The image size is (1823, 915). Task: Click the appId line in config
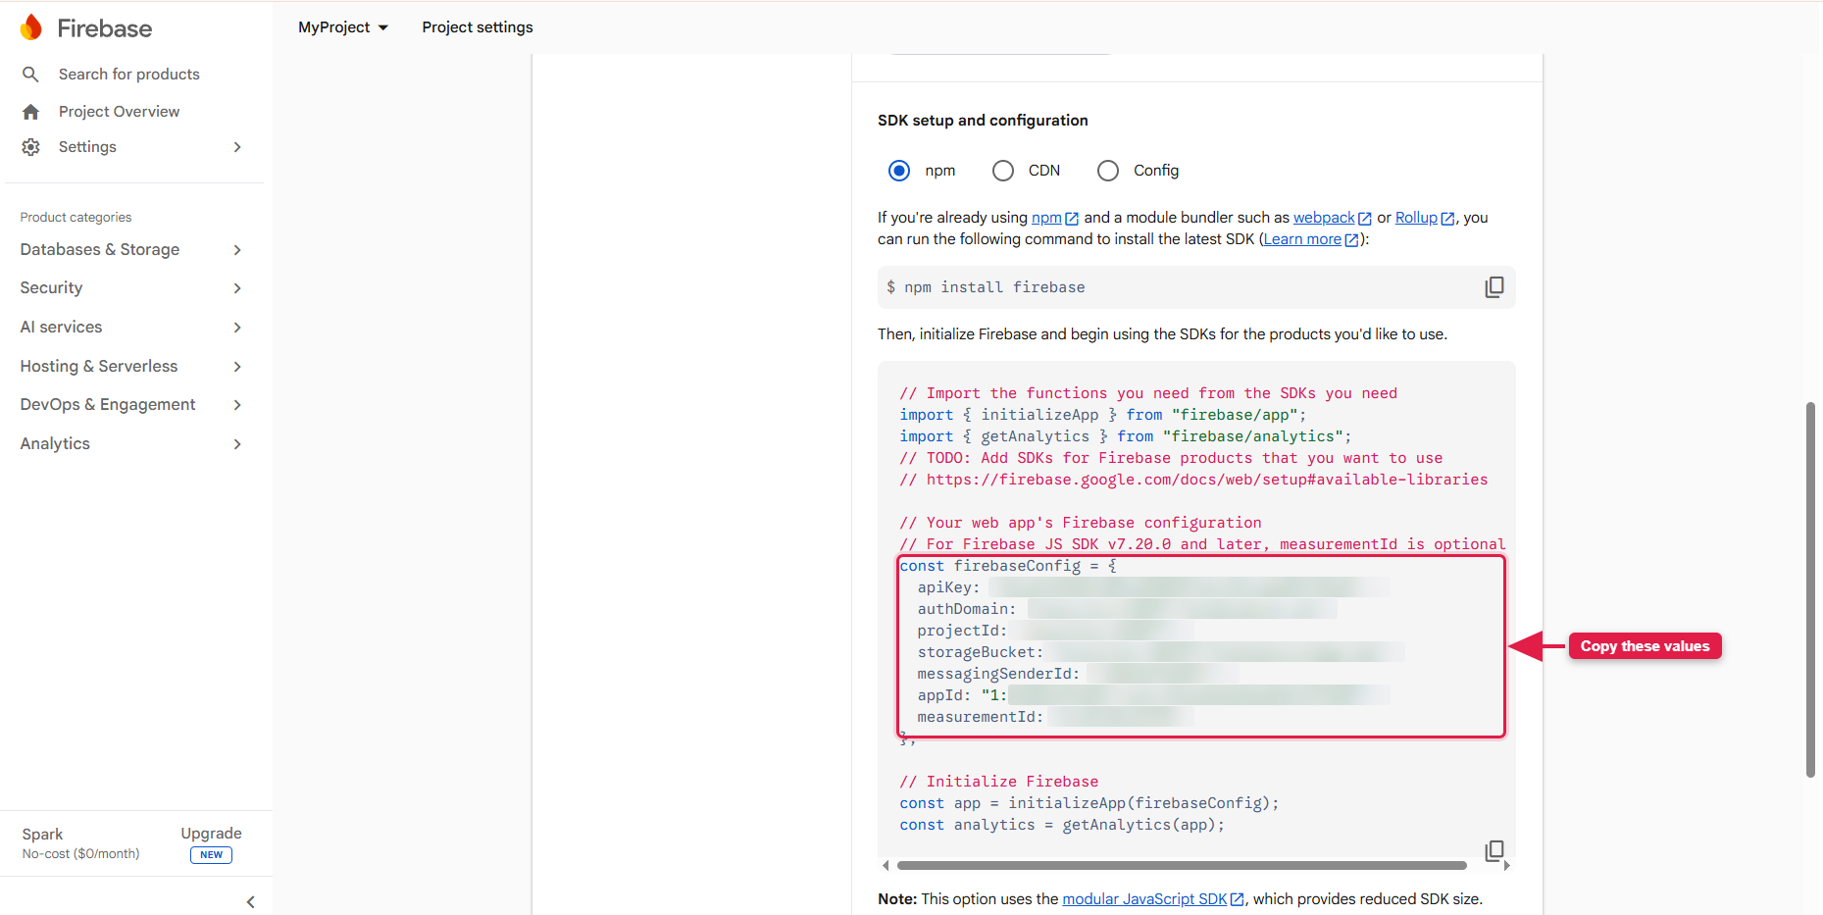tap(1153, 695)
